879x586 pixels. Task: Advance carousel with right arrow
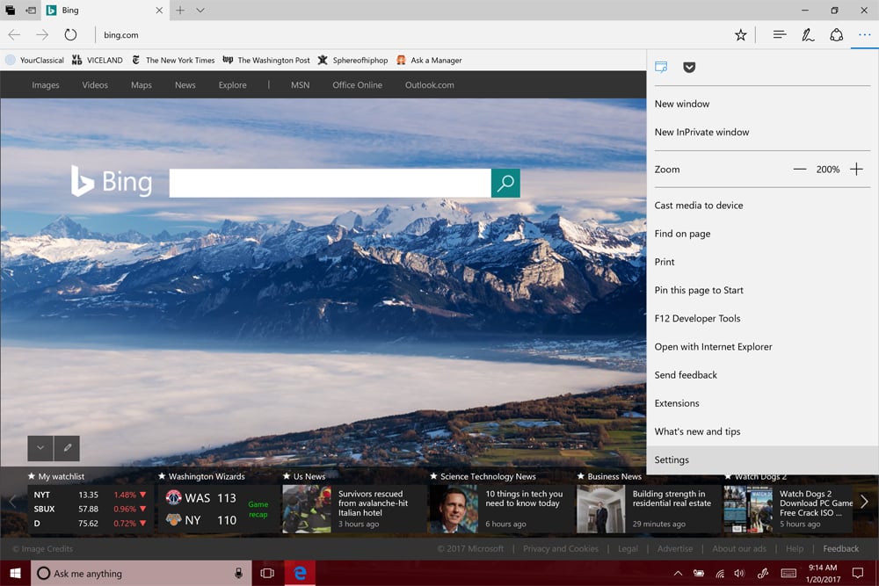click(x=864, y=502)
